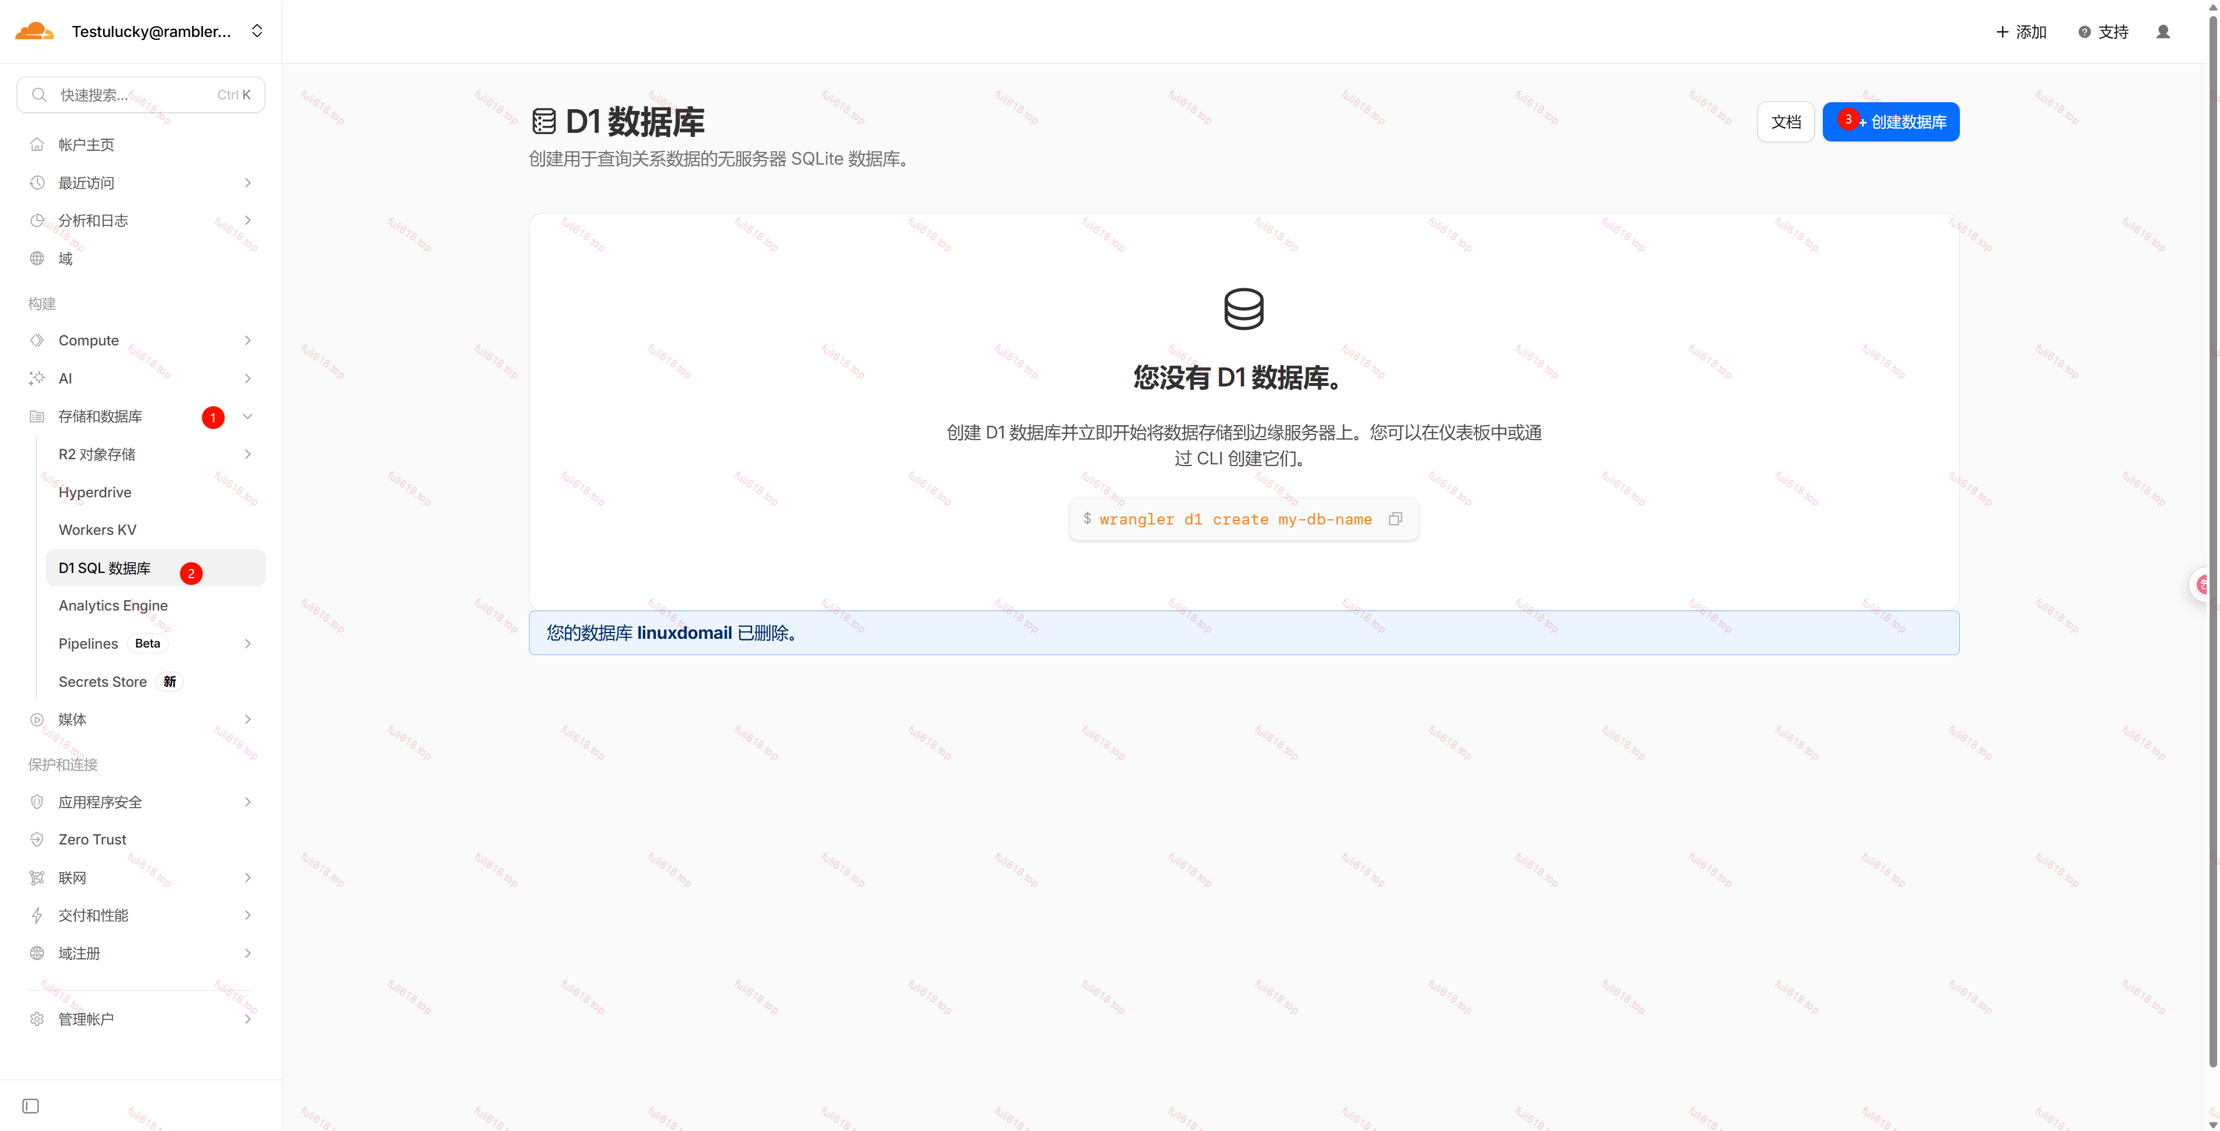Screen dimensions: 2220x1131
Task: Click the application security shield icon
Action: click(x=37, y=802)
